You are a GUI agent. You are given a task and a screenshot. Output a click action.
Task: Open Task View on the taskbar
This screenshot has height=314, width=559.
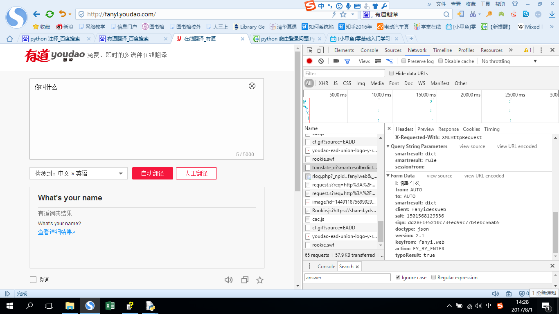pos(49,305)
